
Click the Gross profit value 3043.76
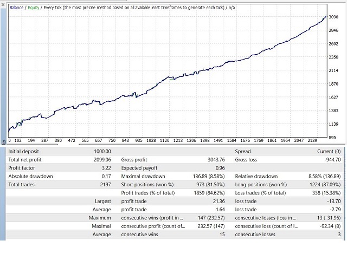[x=216, y=160]
